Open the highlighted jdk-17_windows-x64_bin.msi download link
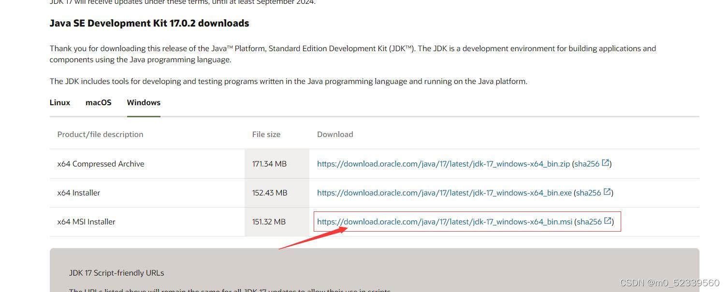727x292 pixels. (443, 222)
